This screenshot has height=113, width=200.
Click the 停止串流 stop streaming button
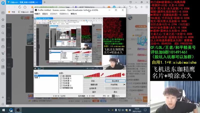click(x=115, y=81)
